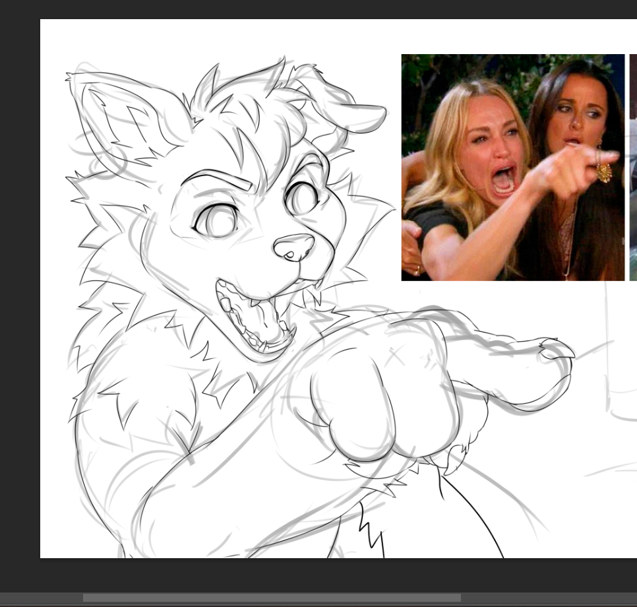Image resolution: width=637 pixels, height=607 pixels.
Task: Select the pointing women reference photo
Action: point(512,167)
